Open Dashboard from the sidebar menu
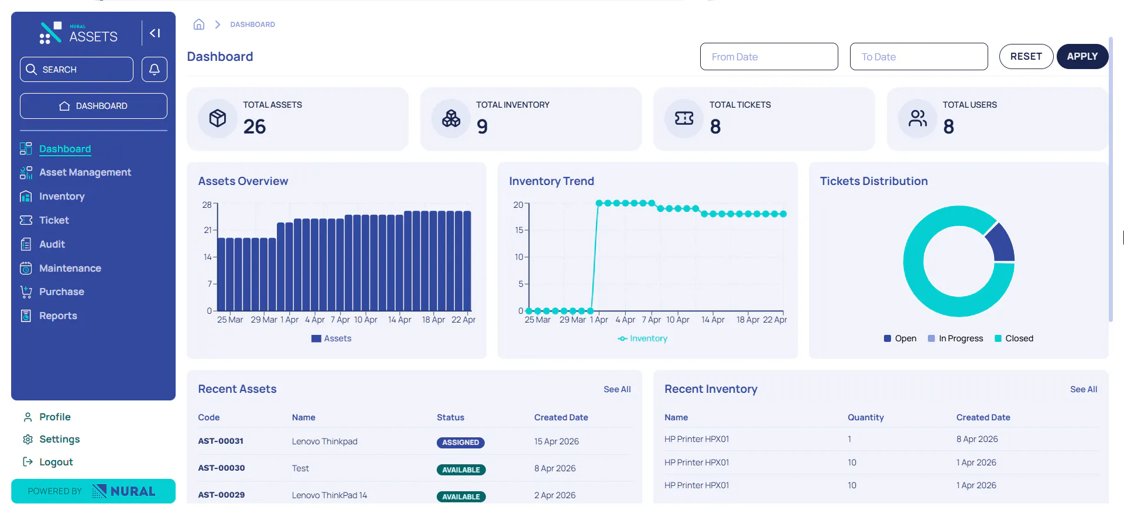The width and height of the screenshot is (1124, 514). (x=65, y=149)
